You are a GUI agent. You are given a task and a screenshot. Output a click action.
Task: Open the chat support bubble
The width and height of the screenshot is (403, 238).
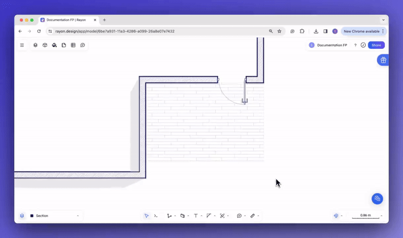(x=377, y=199)
